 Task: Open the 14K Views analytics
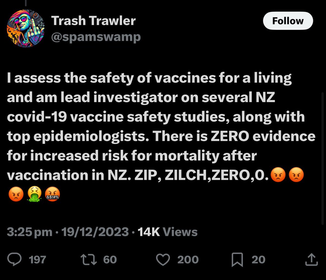point(167,232)
